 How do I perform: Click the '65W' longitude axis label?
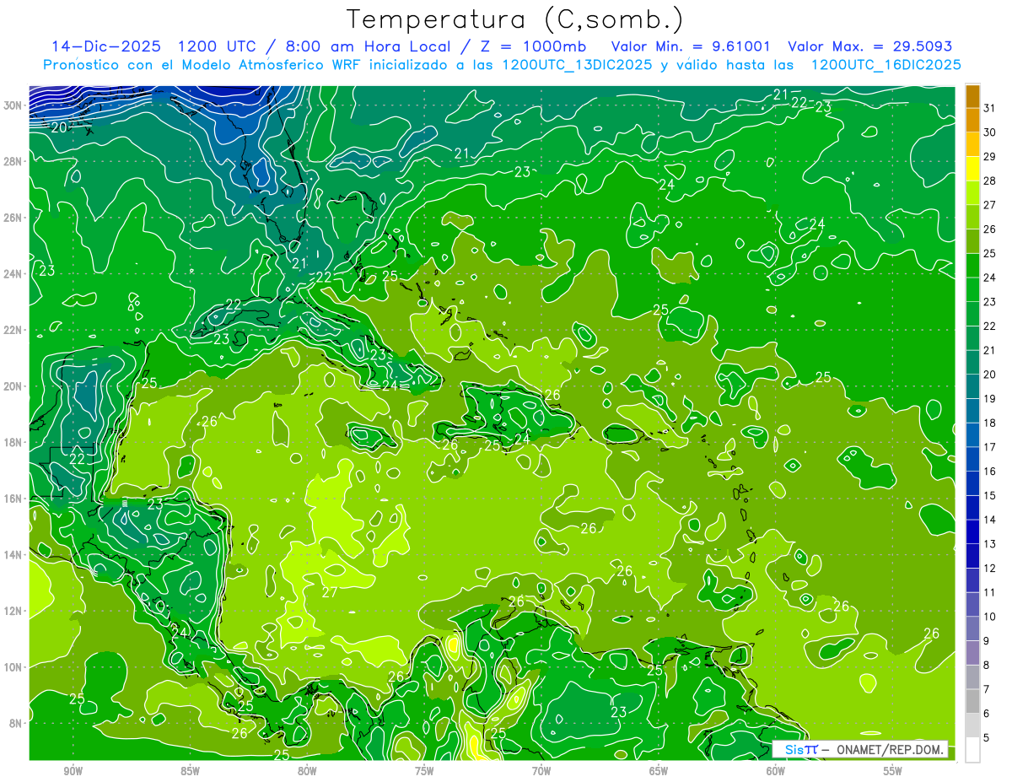coord(659,771)
